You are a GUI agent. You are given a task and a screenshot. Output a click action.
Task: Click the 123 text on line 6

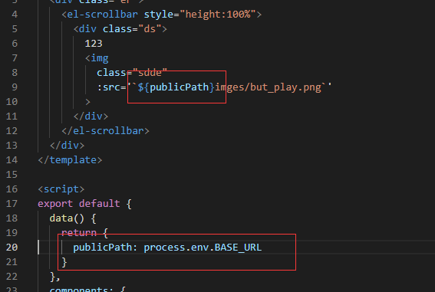pyautogui.click(x=94, y=44)
